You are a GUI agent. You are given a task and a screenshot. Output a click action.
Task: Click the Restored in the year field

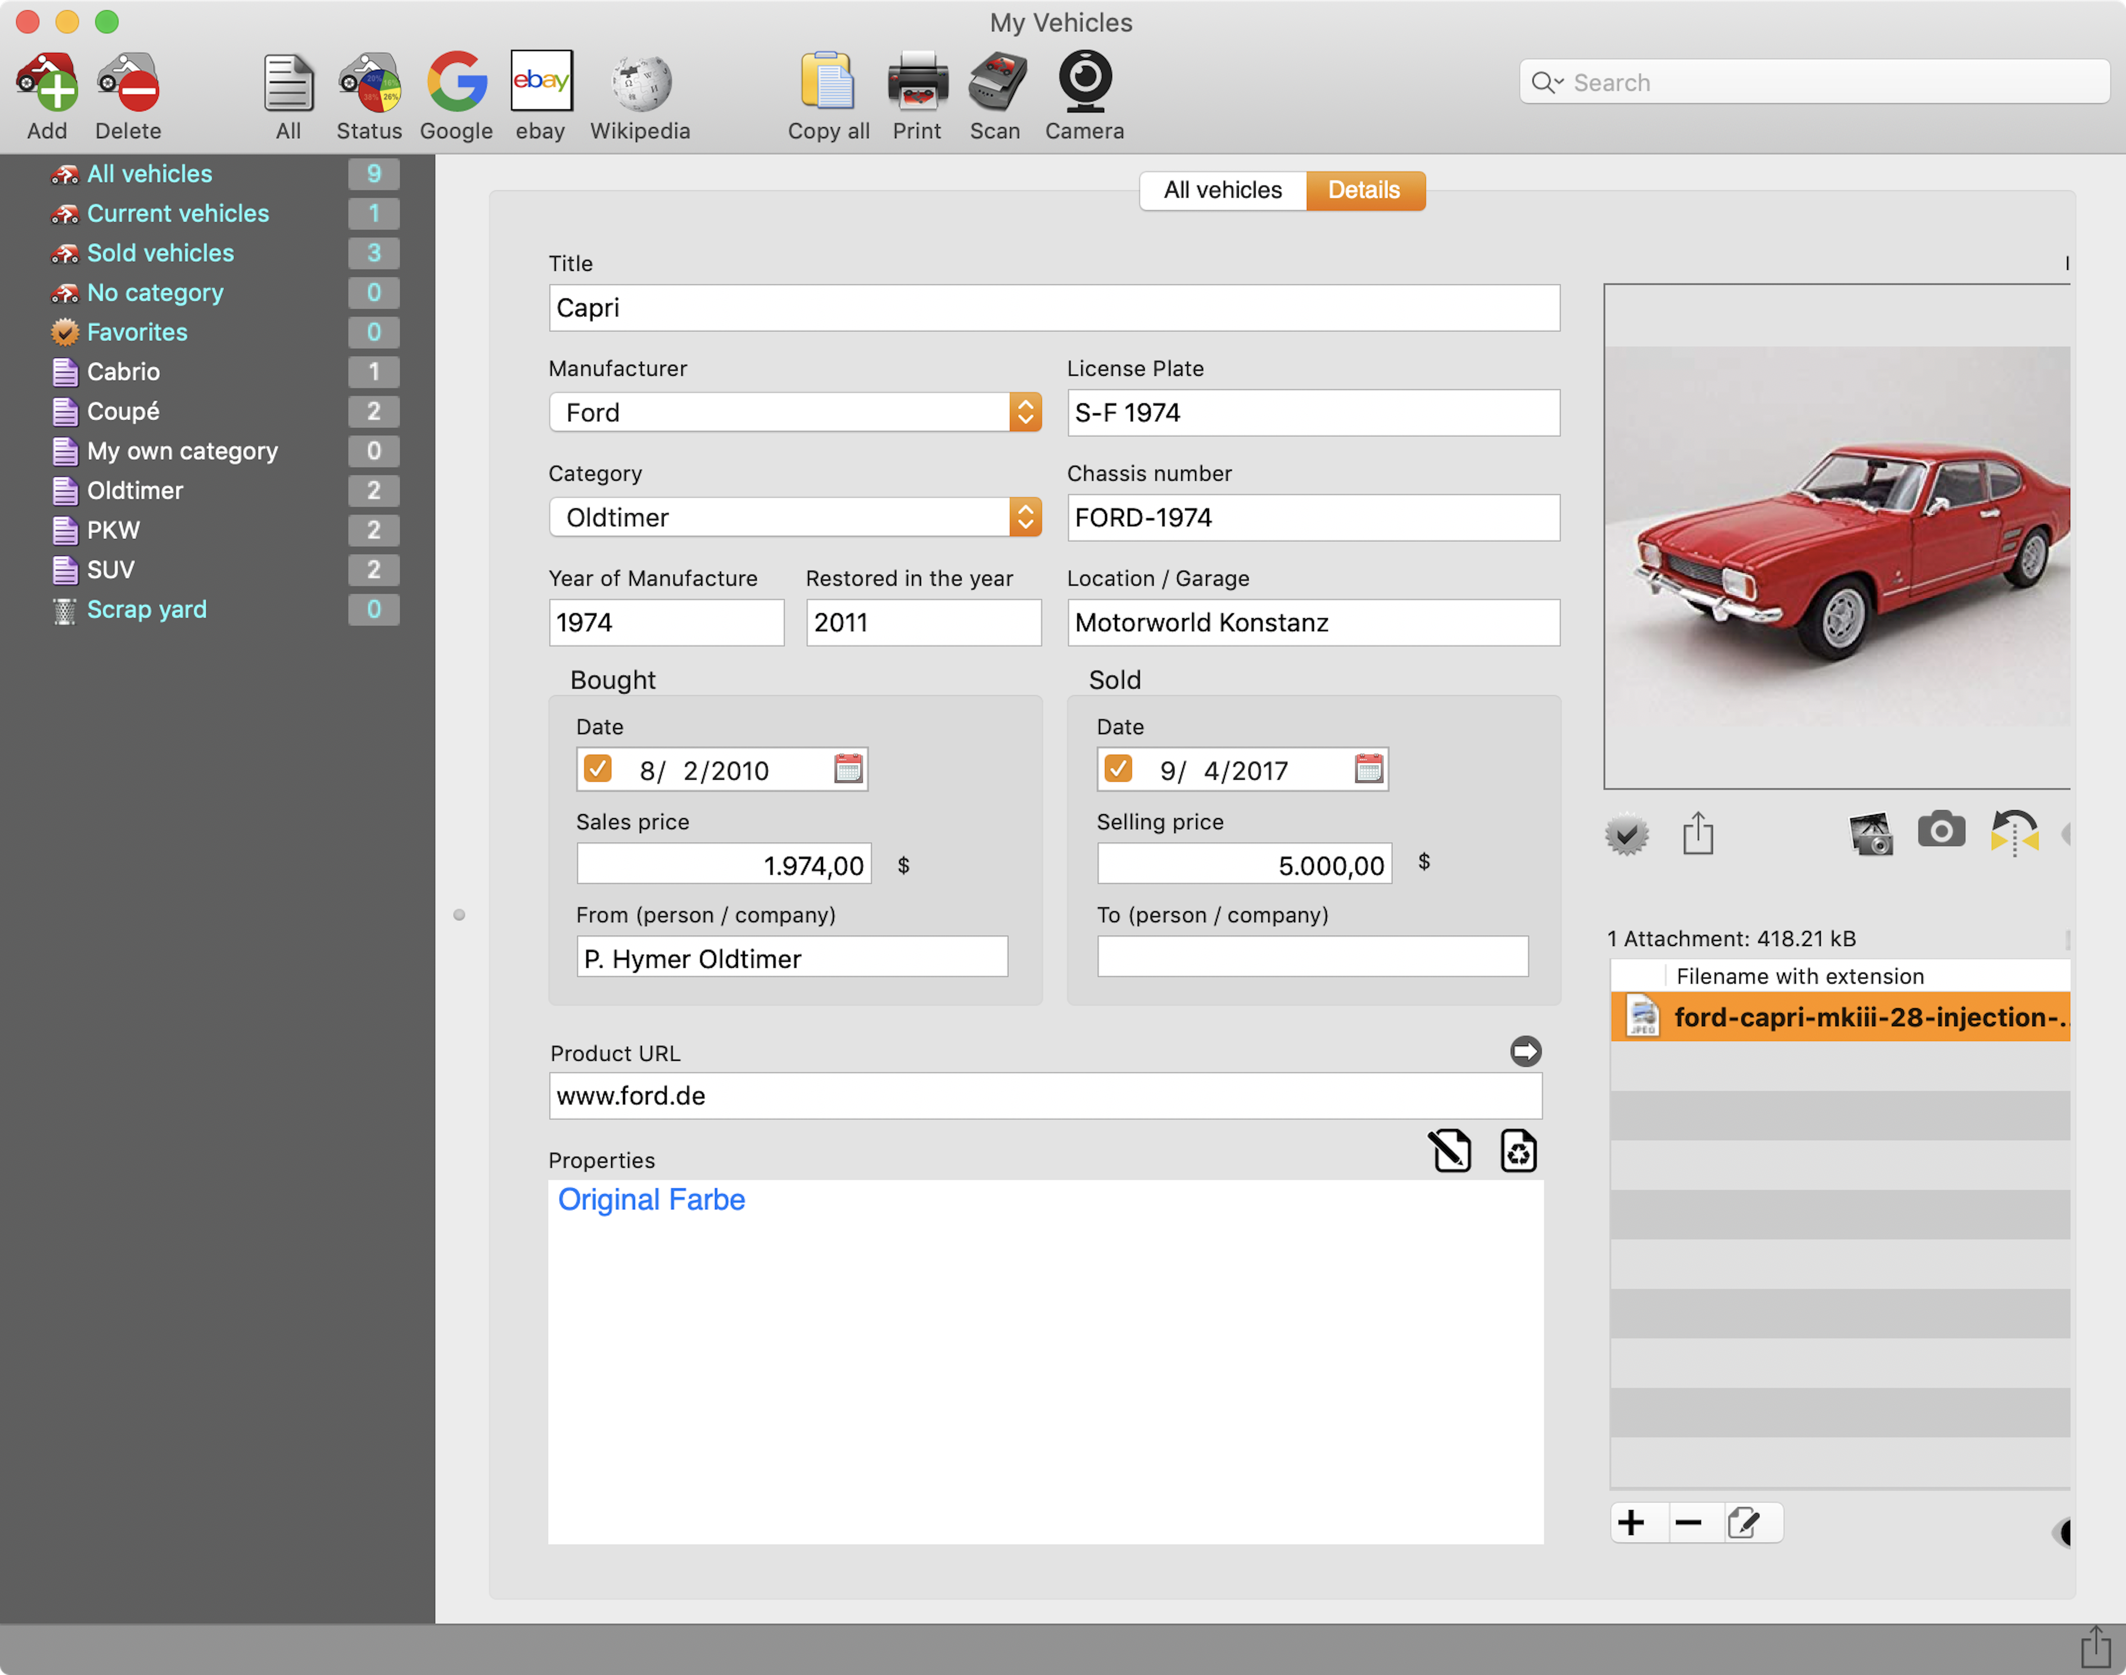click(924, 623)
